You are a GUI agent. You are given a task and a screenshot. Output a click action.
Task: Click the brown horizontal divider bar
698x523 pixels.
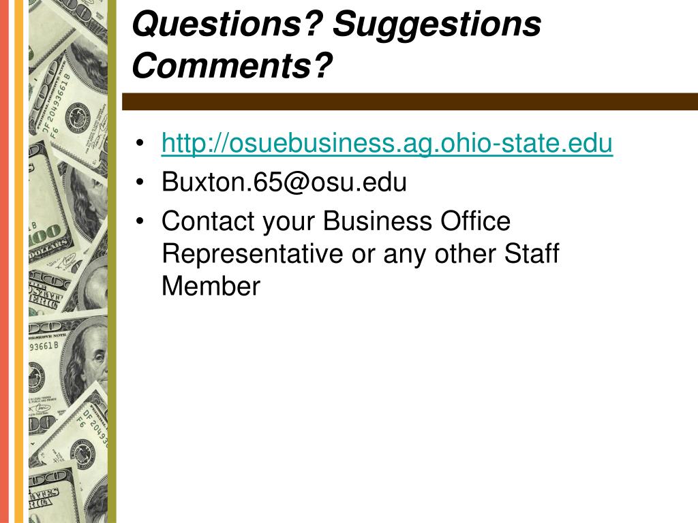(x=410, y=101)
